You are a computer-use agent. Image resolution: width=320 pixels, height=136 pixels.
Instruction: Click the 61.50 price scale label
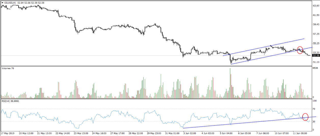pos(316,15)
